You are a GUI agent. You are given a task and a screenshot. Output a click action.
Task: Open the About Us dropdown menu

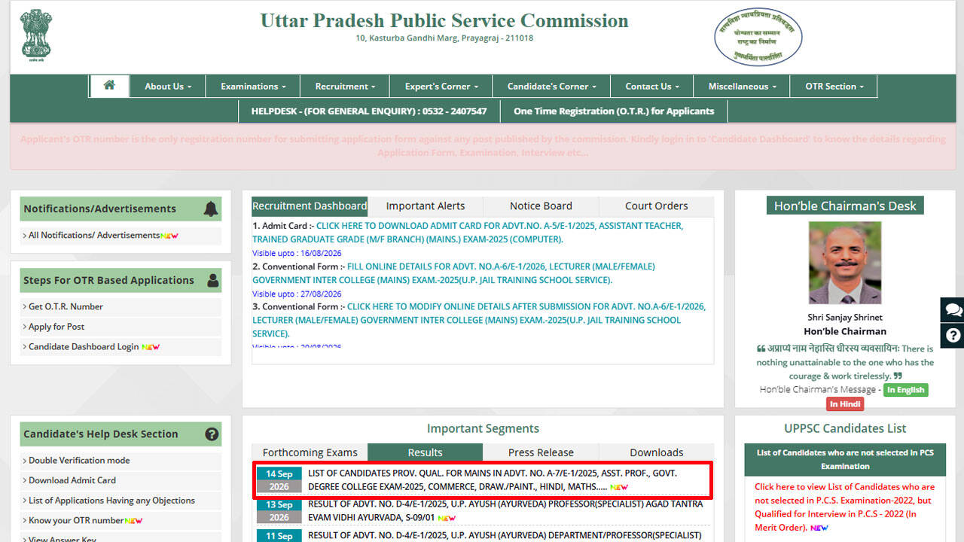point(168,87)
